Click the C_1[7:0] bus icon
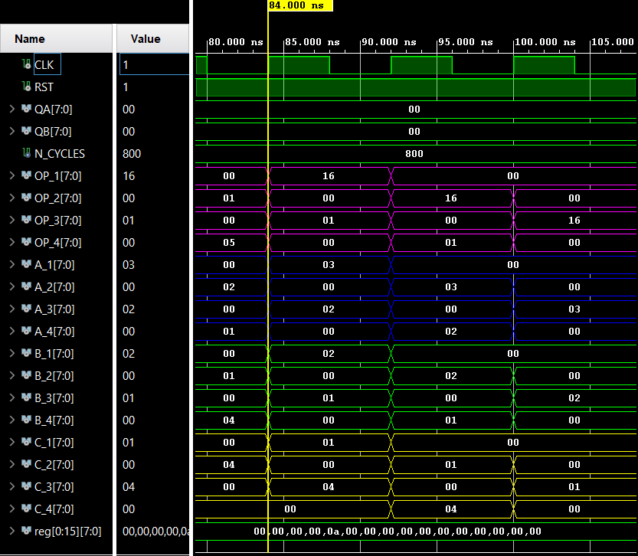This screenshot has width=638, height=556. tap(27, 442)
